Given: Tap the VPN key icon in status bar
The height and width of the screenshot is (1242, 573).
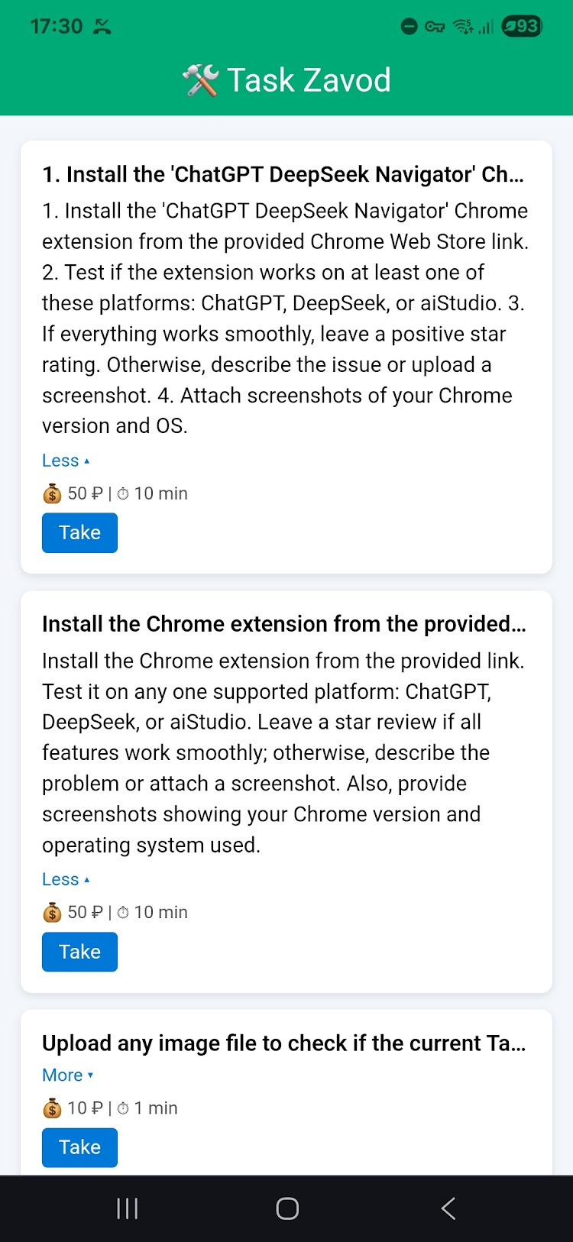Looking at the screenshot, I should coord(435,27).
